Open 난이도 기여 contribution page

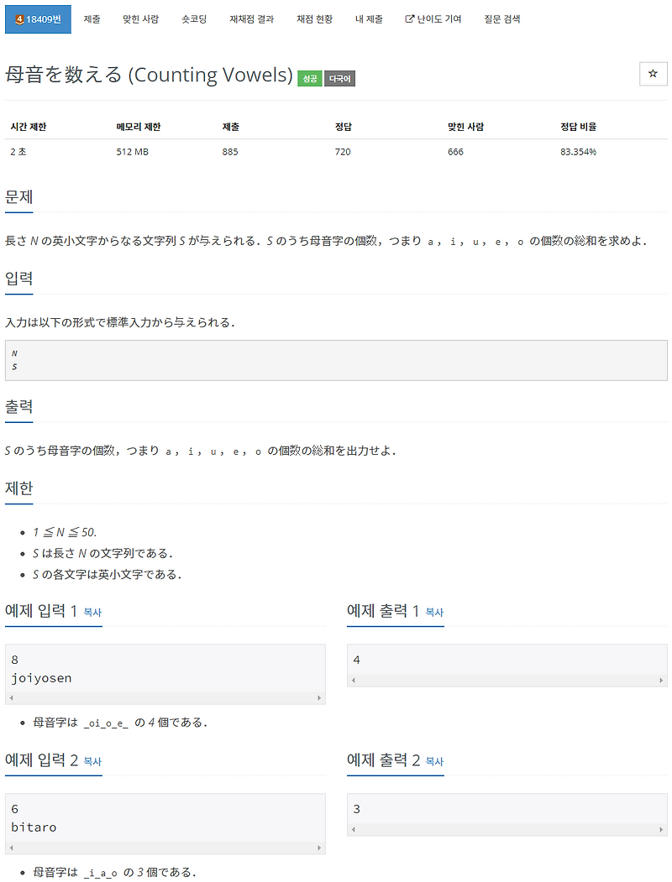438,18
